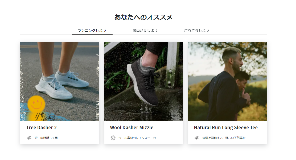Click the tree icon under Tree Dasher 2
This screenshot has width=296, height=160.
(x=29, y=138)
